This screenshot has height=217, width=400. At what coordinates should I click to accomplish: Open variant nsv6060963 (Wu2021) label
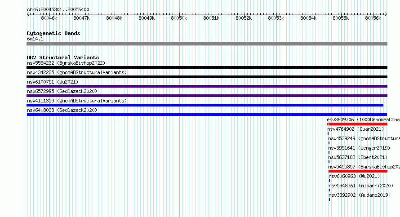354,176
